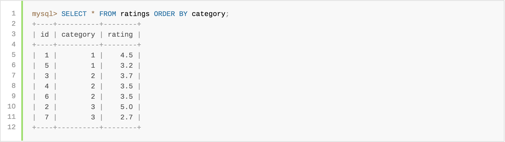505x142 pixels.
Task: Click the category column header
Action: 78,35
